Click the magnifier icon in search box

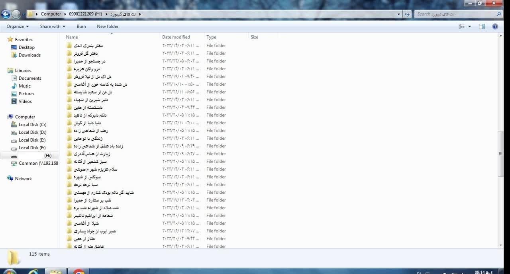(498, 14)
